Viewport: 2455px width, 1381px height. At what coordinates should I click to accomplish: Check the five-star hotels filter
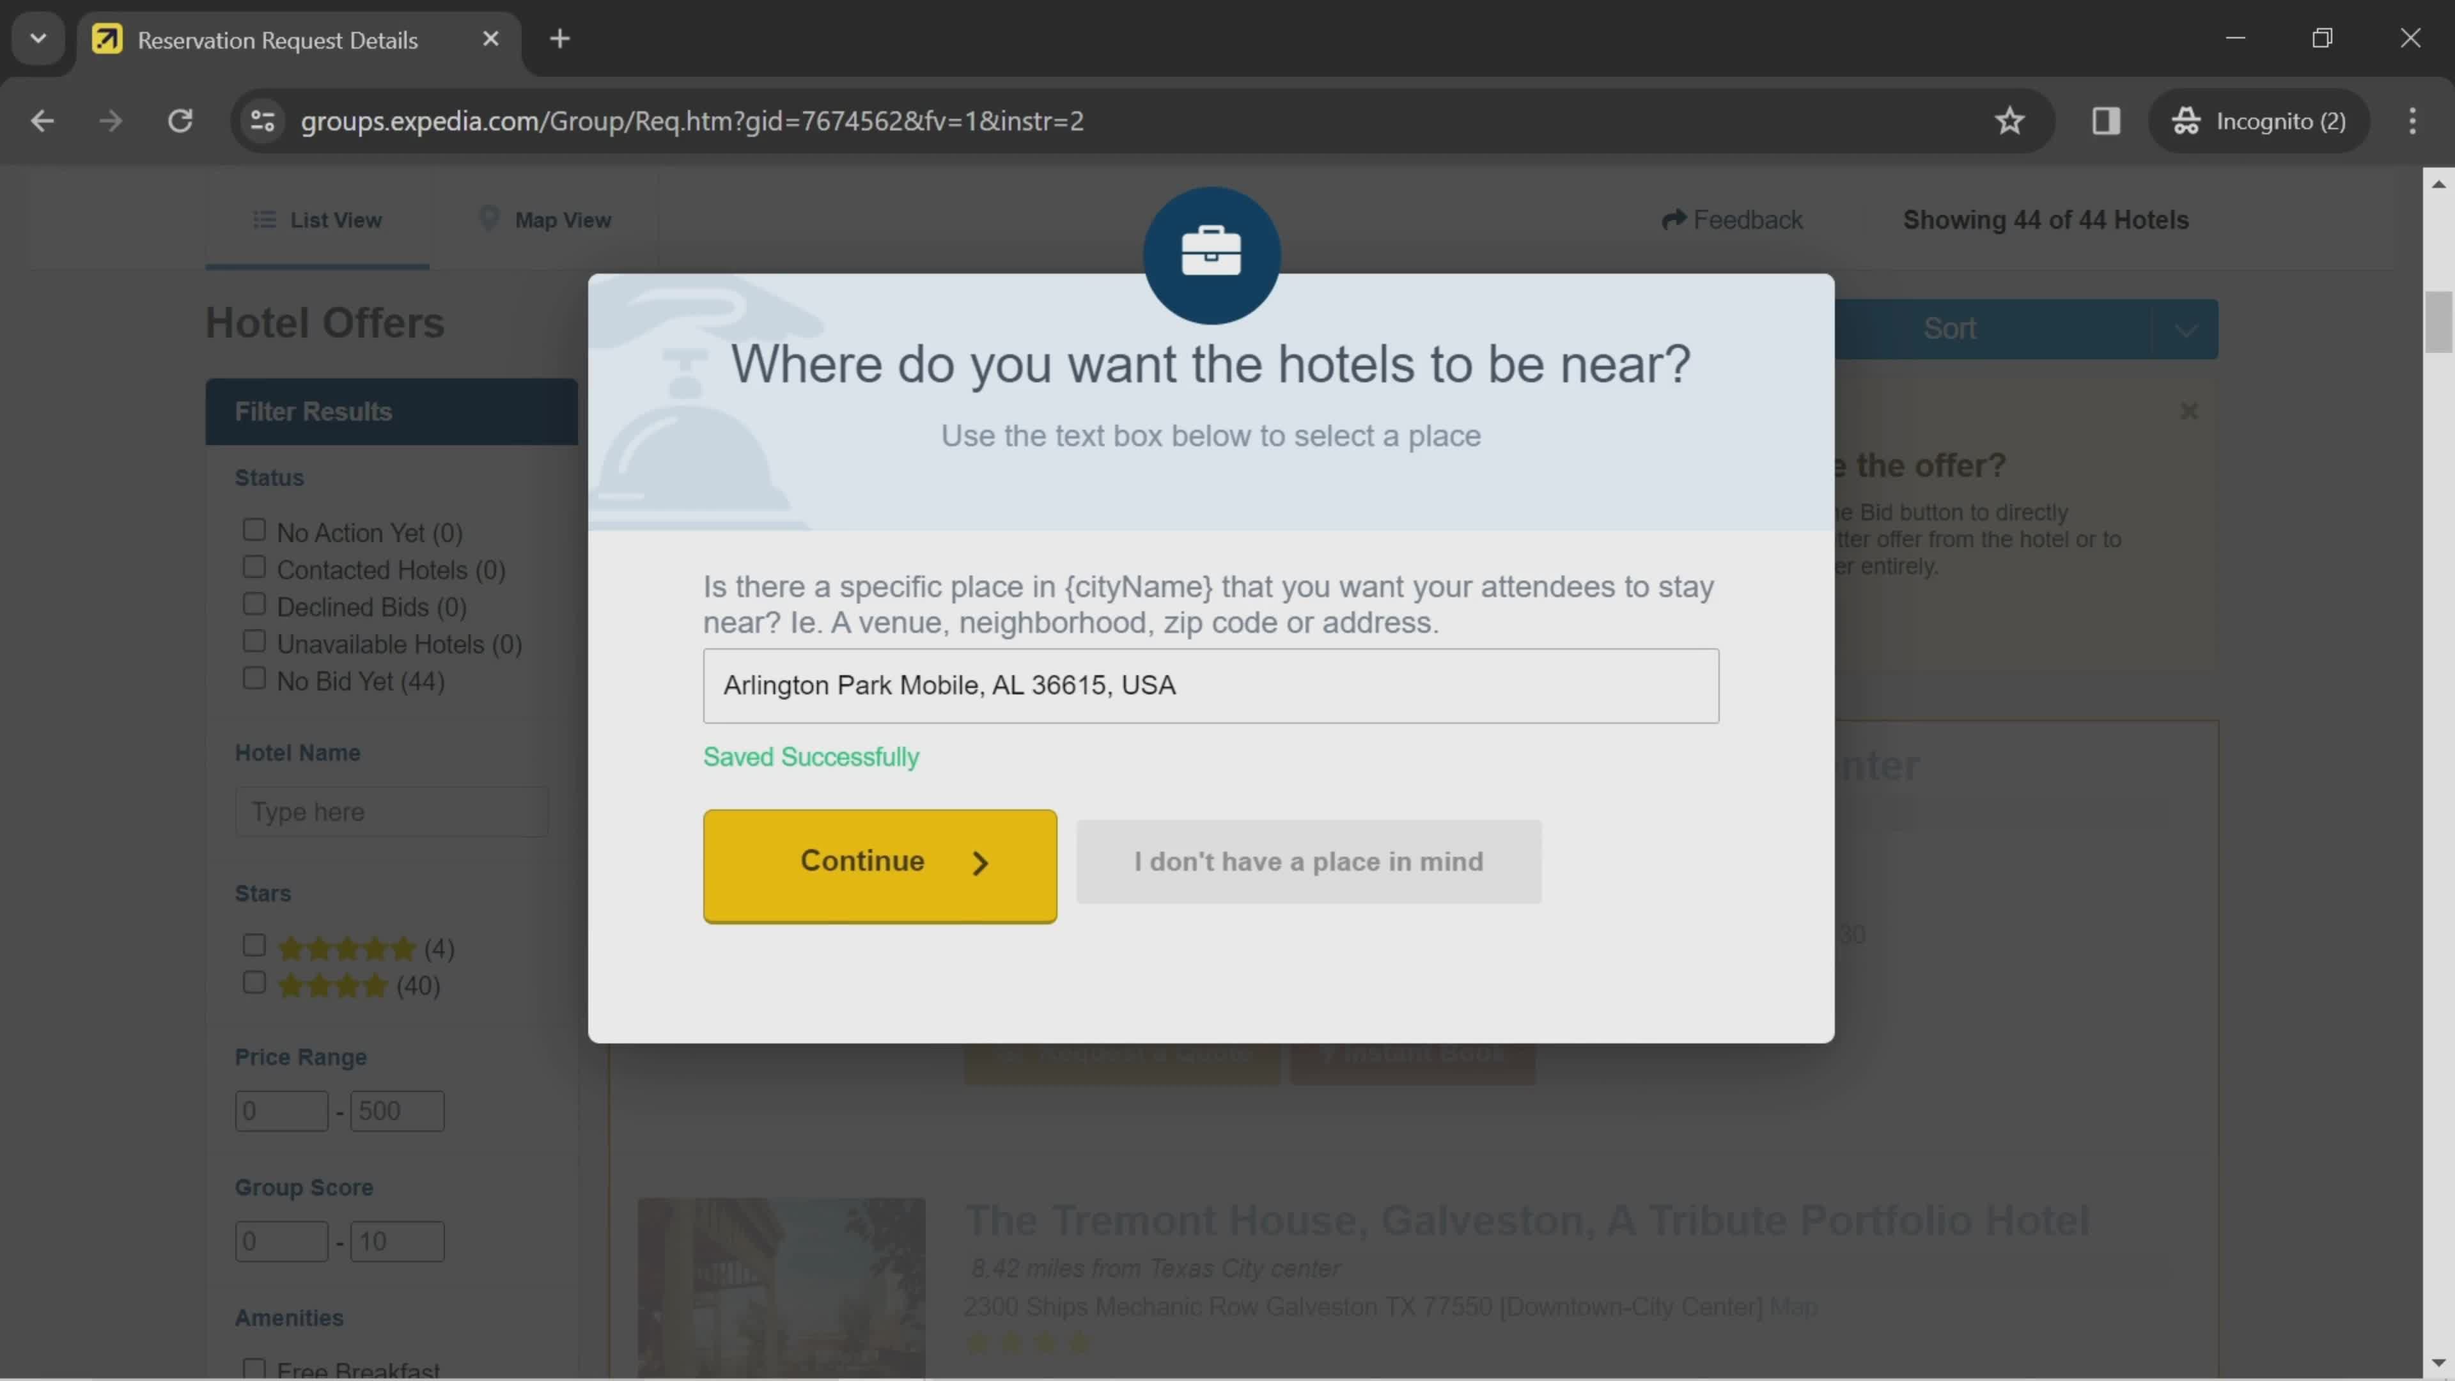254,946
